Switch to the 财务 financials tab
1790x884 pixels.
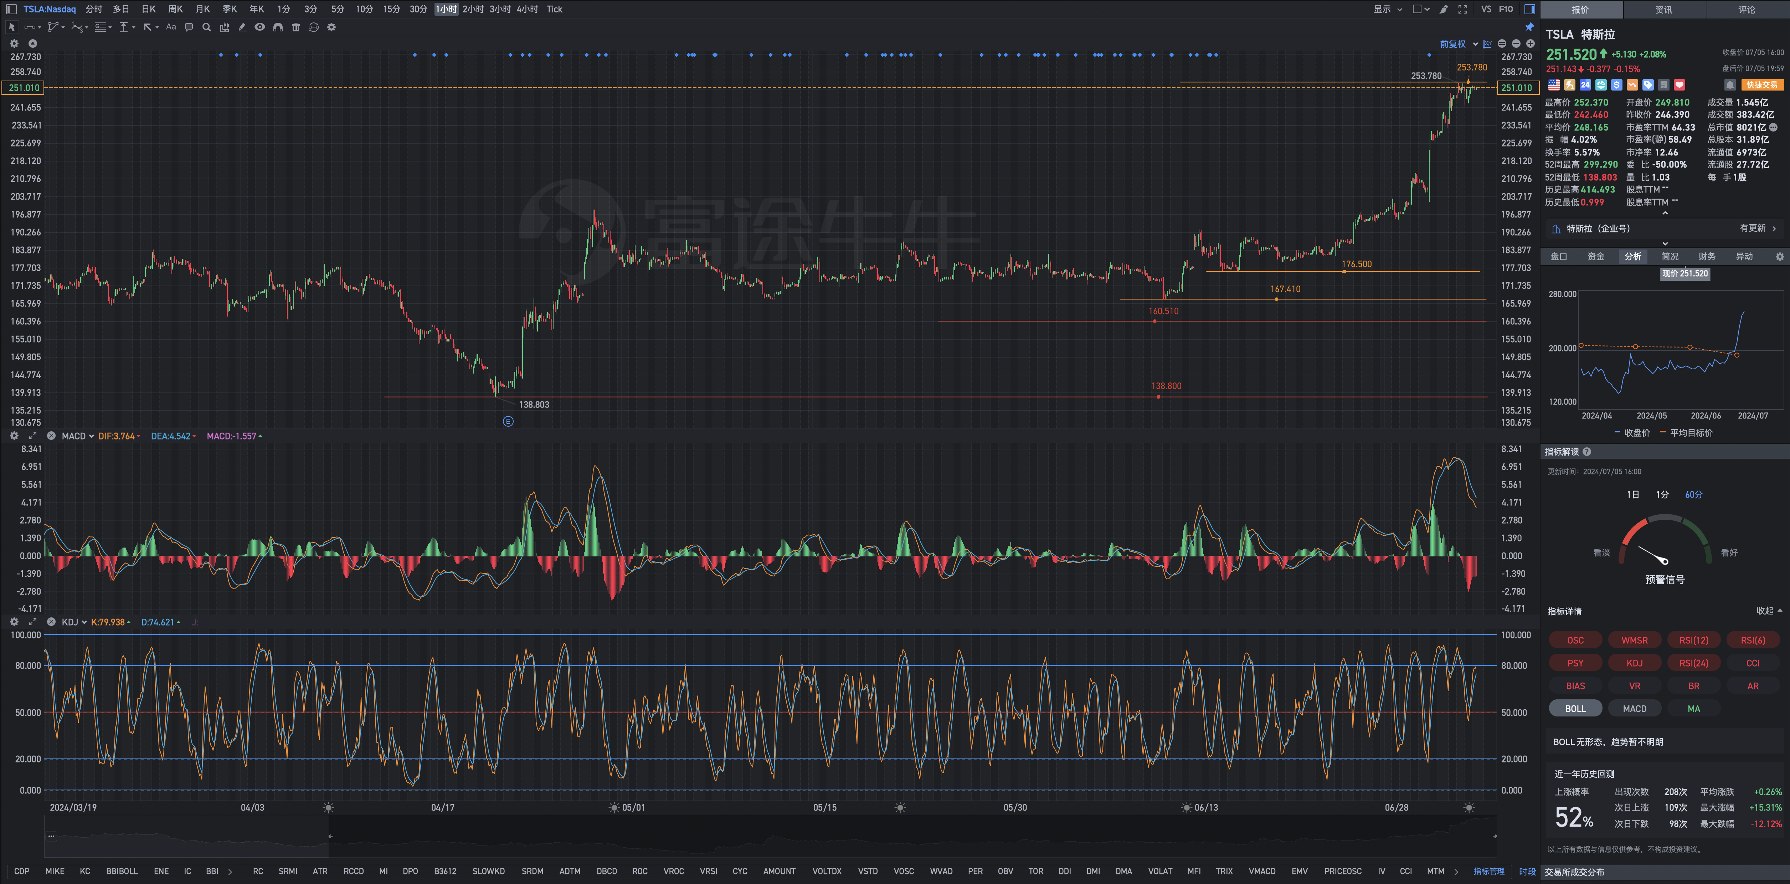[1707, 256]
